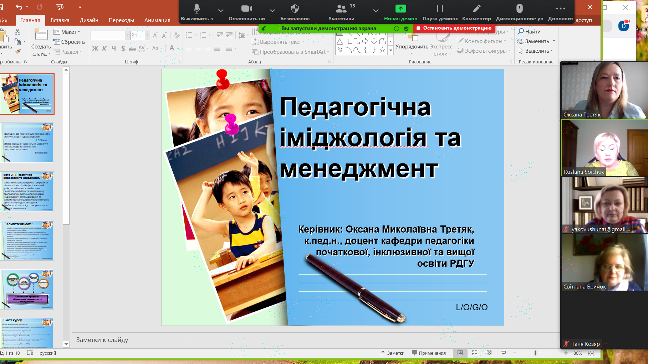Pause screen sharing in Zoom
Viewport: 648px width, 364px height.
click(440, 12)
